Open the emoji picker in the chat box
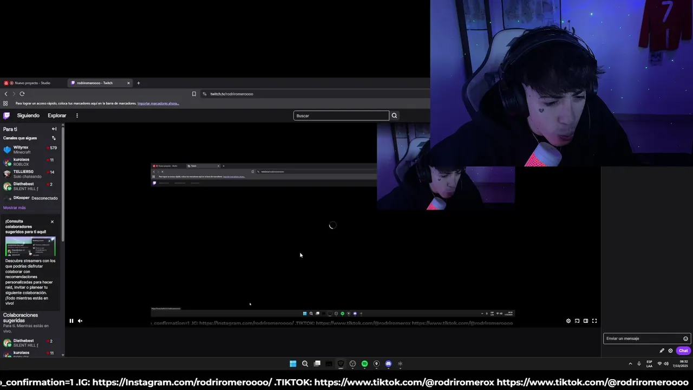 tap(685, 339)
